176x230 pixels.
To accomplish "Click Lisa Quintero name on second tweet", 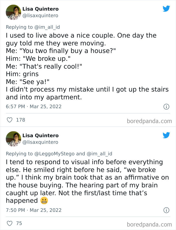I will 40,136.
